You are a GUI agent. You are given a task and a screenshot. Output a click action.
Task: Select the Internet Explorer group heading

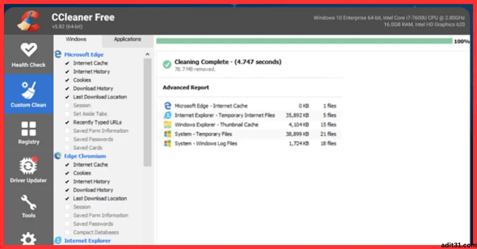tap(87, 241)
